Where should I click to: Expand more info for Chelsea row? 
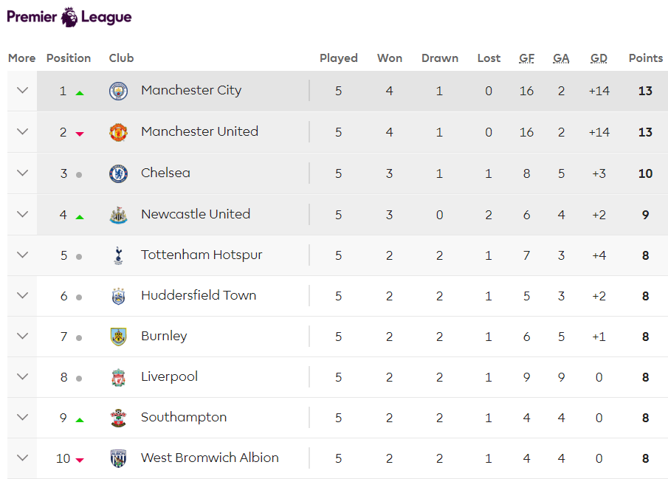tap(22, 173)
